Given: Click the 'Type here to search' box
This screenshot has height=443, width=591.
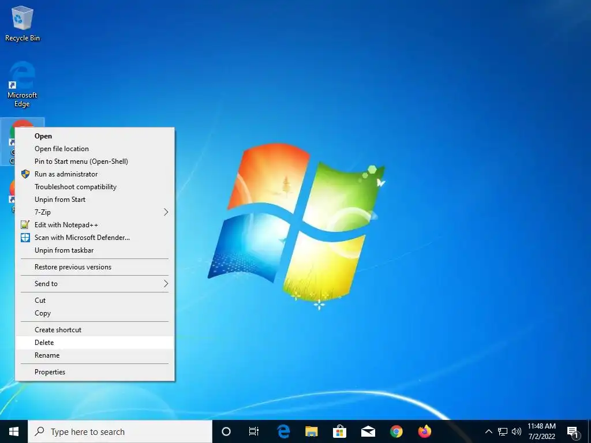Looking at the screenshot, I should click(120, 431).
